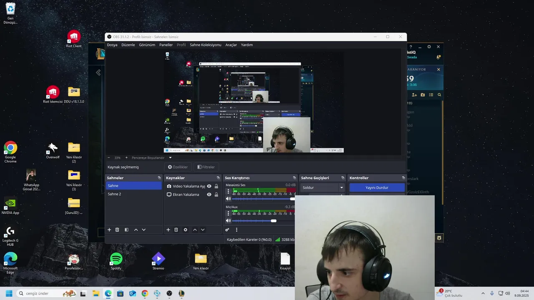This screenshot has width=534, height=300.
Task: Search friends in League client
Action: 439,95
